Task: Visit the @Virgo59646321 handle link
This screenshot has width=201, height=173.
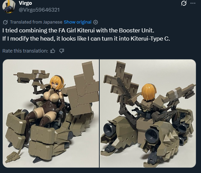Action: (39, 10)
